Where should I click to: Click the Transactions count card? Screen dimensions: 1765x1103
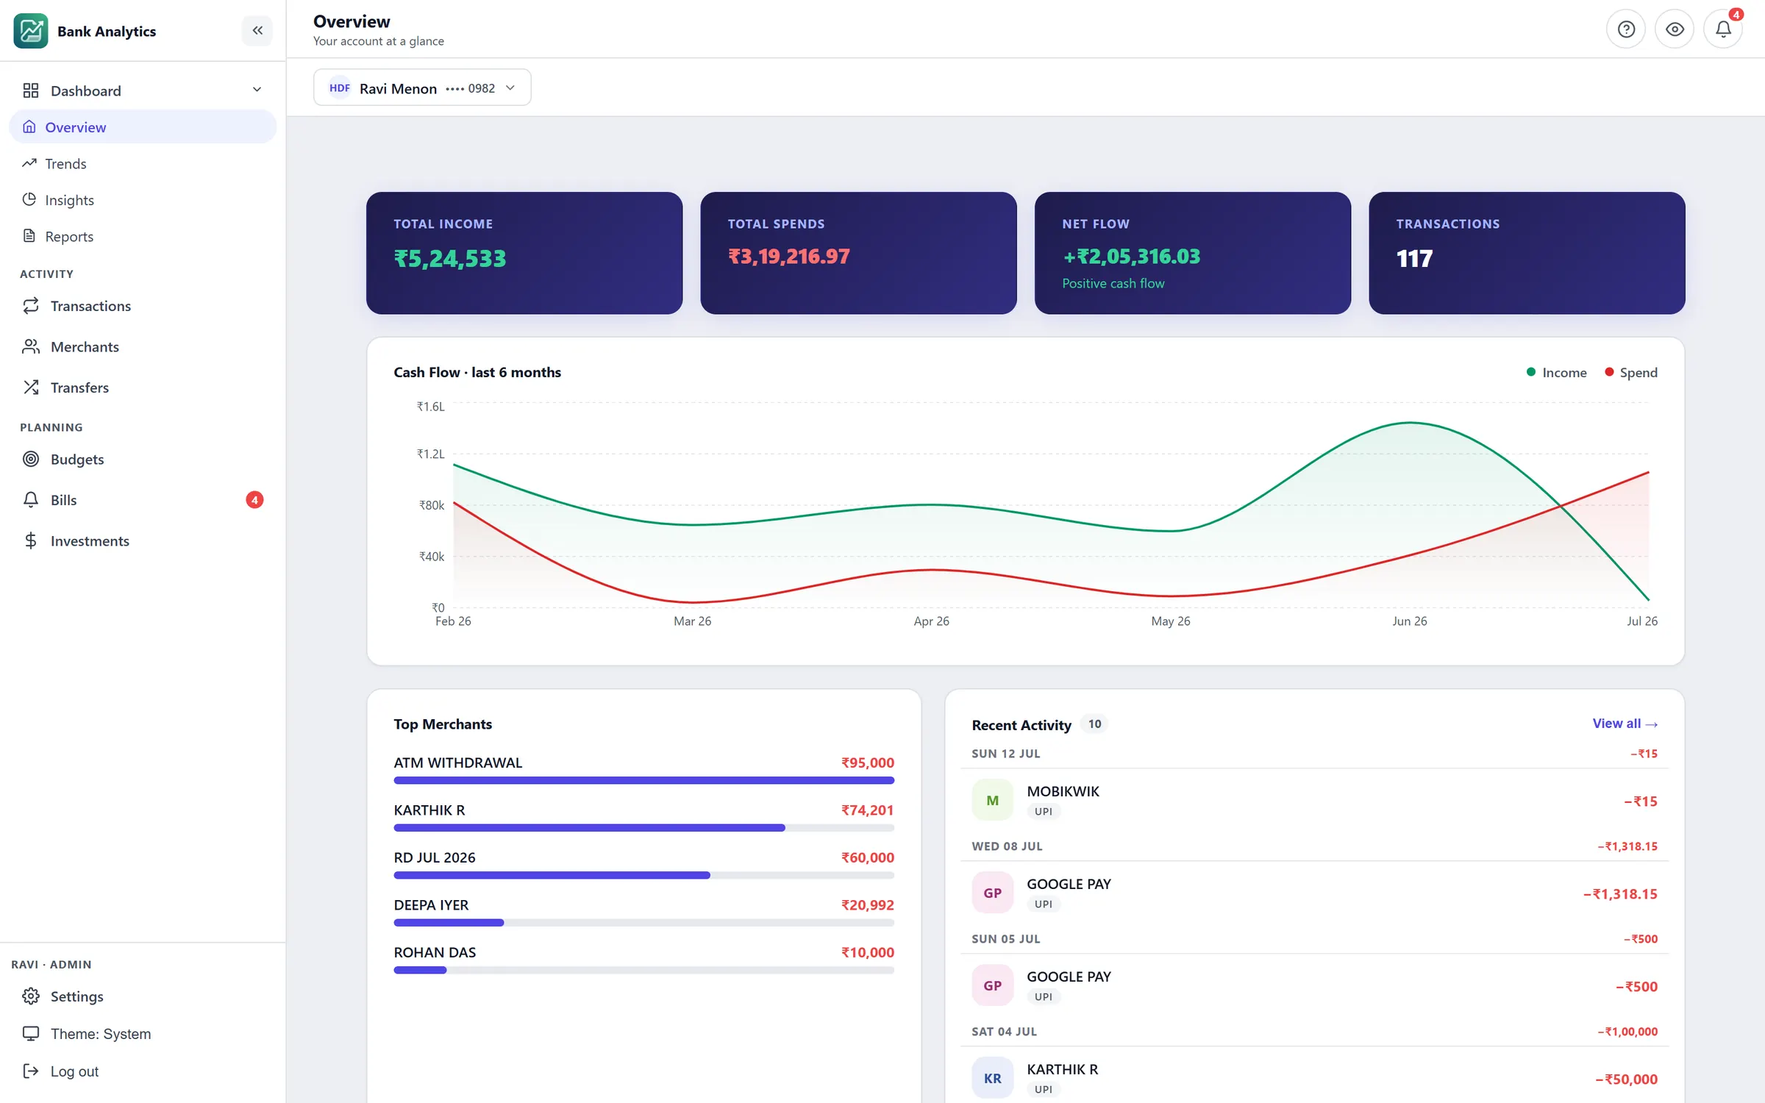coord(1527,253)
